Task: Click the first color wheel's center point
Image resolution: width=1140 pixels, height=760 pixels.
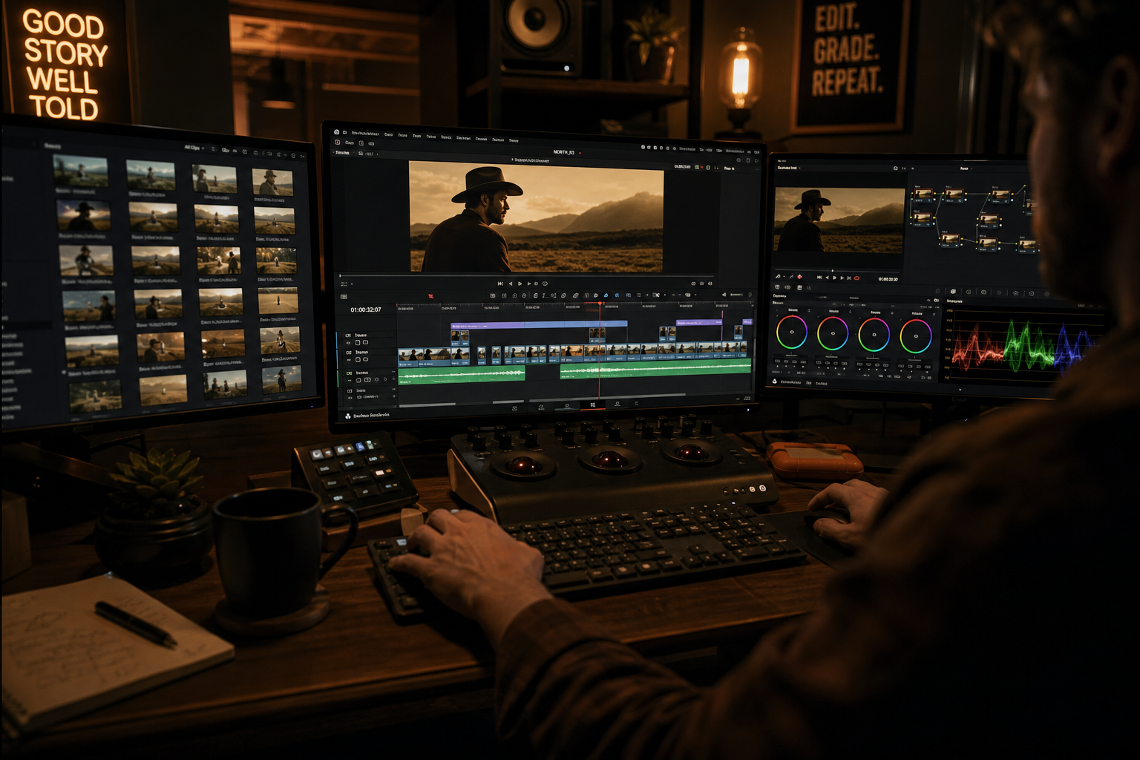Action: pos(792,332)
